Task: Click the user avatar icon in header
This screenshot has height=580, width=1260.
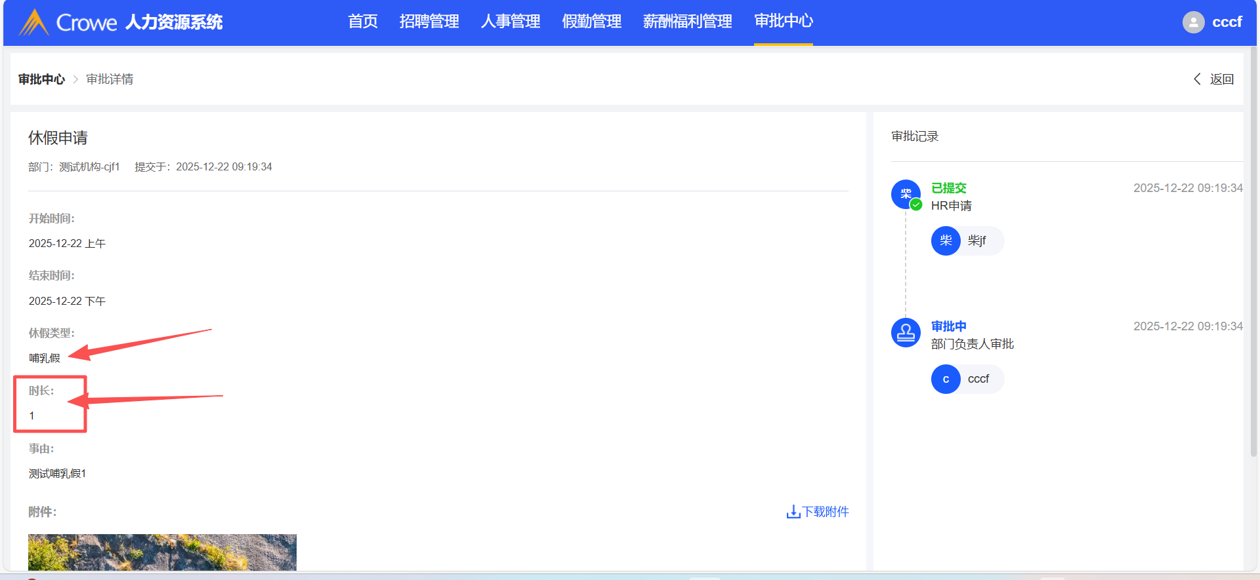Action: (x=1193, y=22)
